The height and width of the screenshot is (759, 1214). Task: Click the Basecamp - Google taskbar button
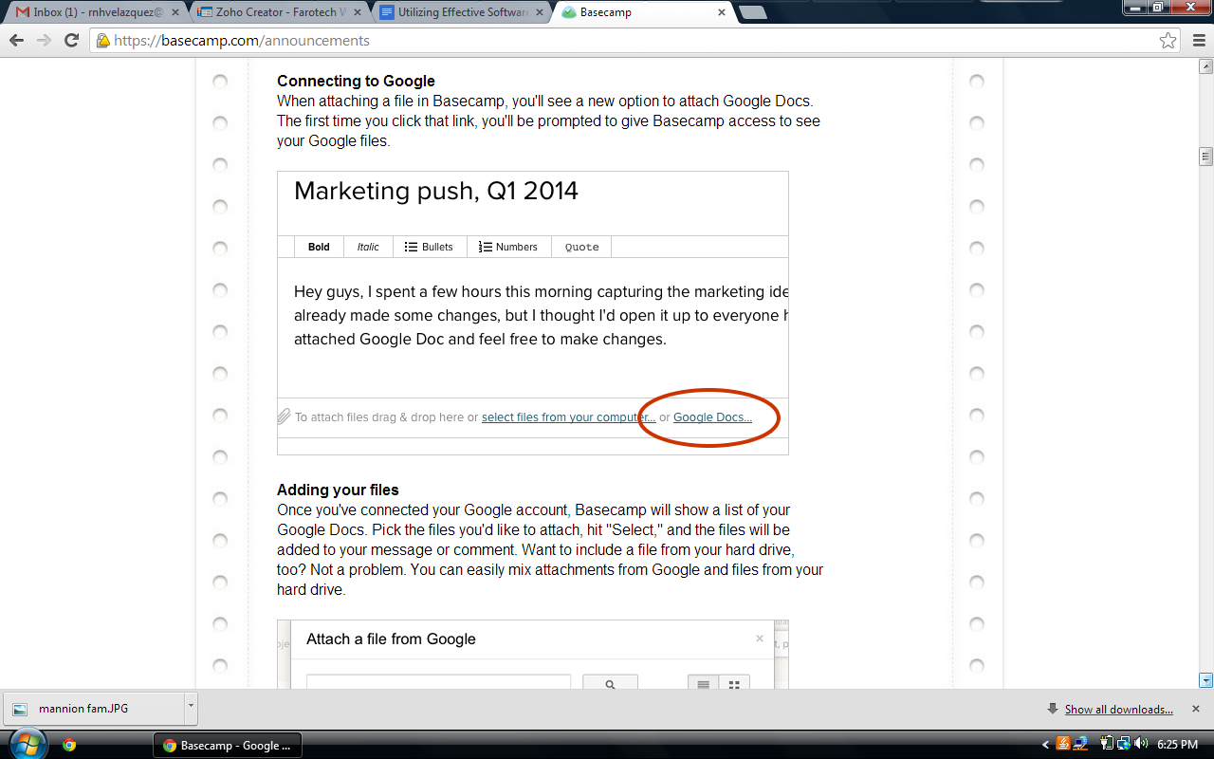228,745
